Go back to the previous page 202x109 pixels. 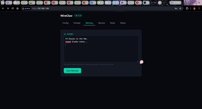pyautogui.click(x=3, y=8)
